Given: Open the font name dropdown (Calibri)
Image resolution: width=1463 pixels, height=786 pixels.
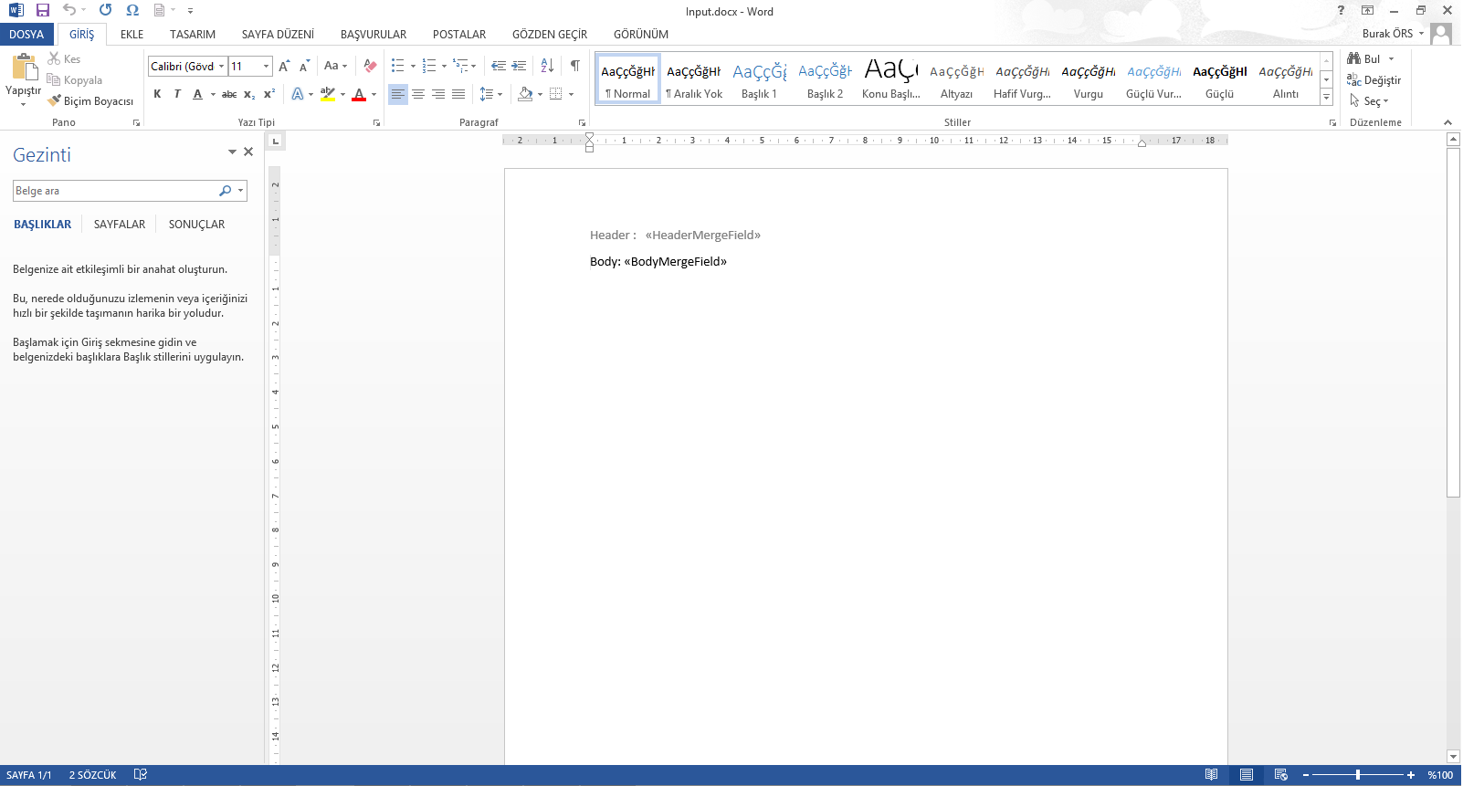Looking at the screenshot, I should (x=221, y=66).
